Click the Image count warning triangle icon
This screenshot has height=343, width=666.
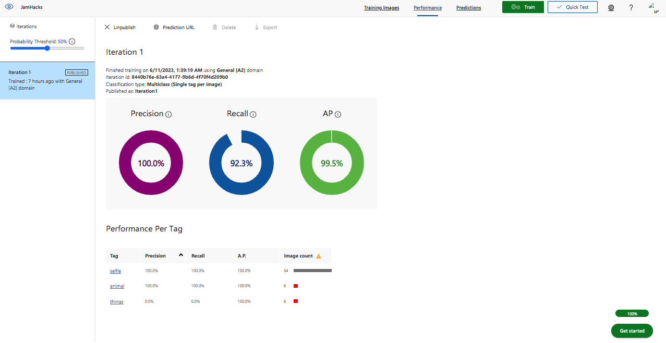[319, 256]
